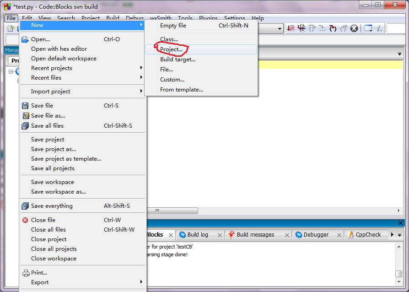409x292 pixels.
Task: Click the Save file as pencil icon
Action: 26,116
